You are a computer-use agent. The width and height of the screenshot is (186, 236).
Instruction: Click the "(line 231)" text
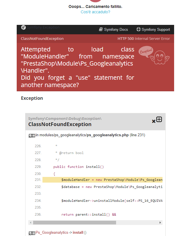[137, 135]
